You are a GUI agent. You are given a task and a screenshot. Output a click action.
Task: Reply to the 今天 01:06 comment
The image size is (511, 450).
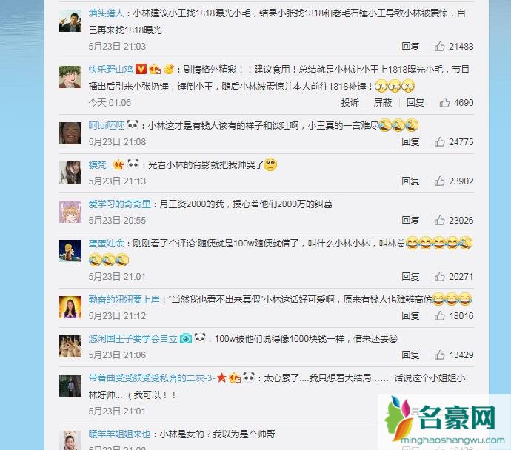[x=415, y=103]
